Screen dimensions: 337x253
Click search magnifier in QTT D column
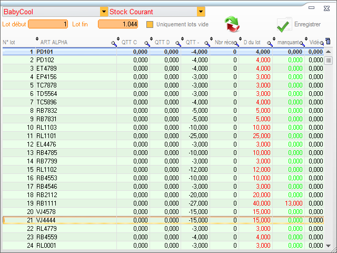[178, 44]
